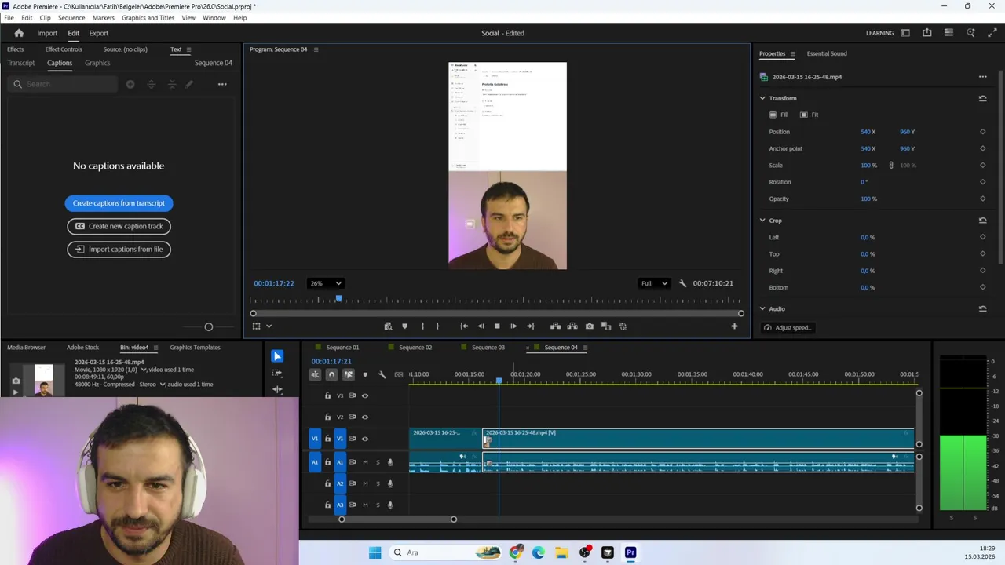Click Create new caption track

[x=119, y=226]
